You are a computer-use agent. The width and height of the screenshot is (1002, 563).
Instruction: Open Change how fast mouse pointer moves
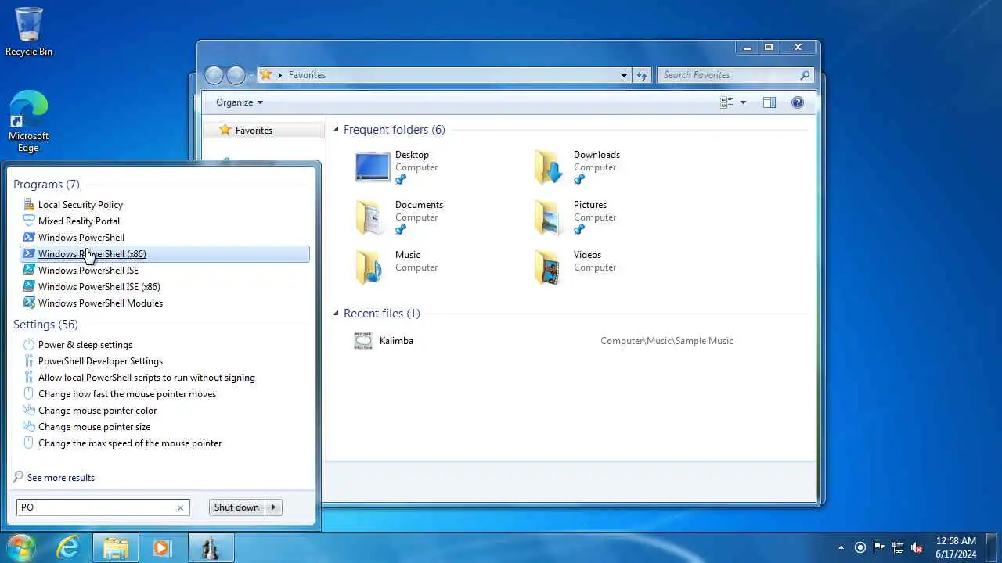click(x=164, y=394)
